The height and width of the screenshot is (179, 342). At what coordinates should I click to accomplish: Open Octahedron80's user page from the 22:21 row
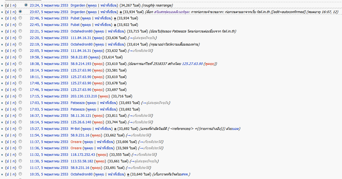coord(82,31)
